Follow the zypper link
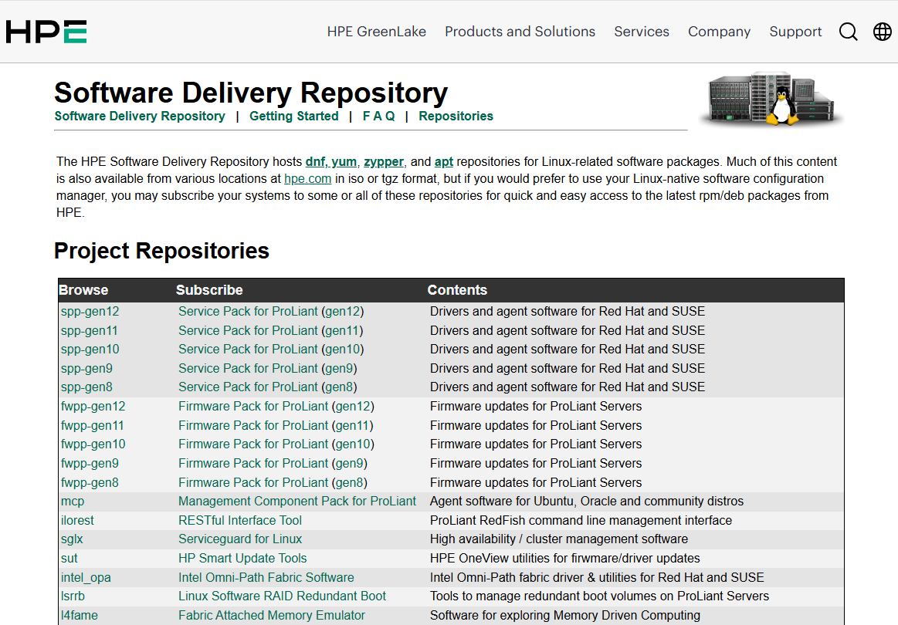The width and height of the screenshot is (898, 625). click(384, 162)
